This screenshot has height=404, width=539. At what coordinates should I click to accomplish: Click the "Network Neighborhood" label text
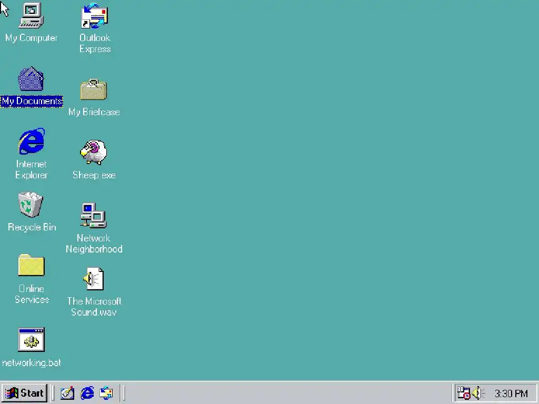[x=94, y=244]
